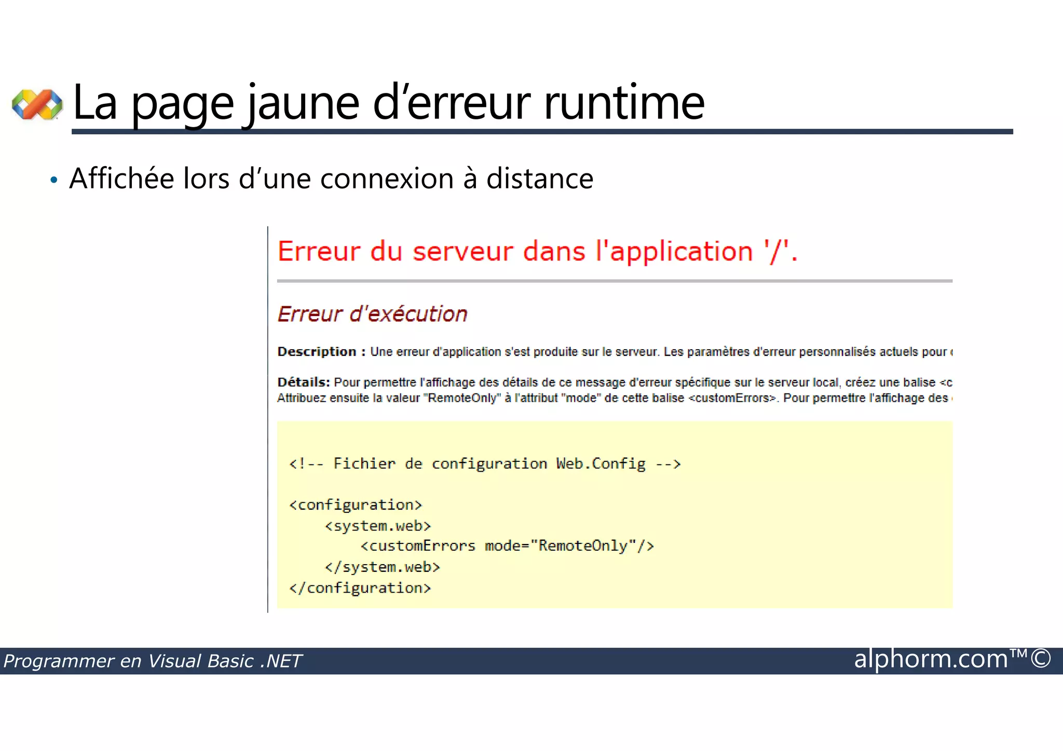Select the bullet 'Affichée lors d'une connexion à distance'
Viewport: 1063px width, 751px height.
(x=331, y=179)
